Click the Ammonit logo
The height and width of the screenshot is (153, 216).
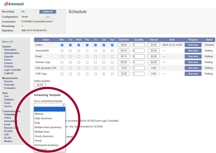[x=14, y=4]
